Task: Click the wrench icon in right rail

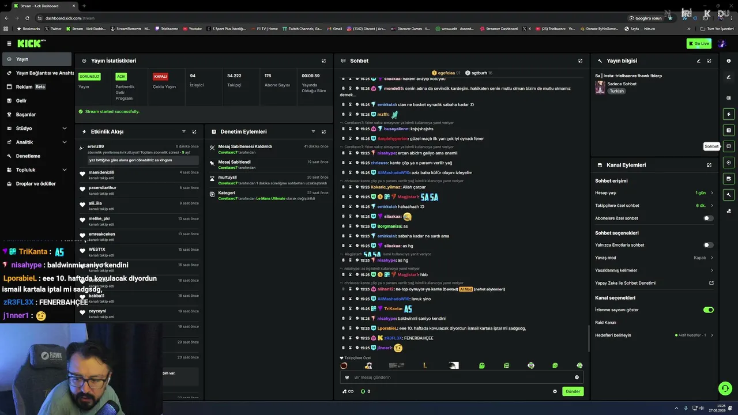Action: 729,195
